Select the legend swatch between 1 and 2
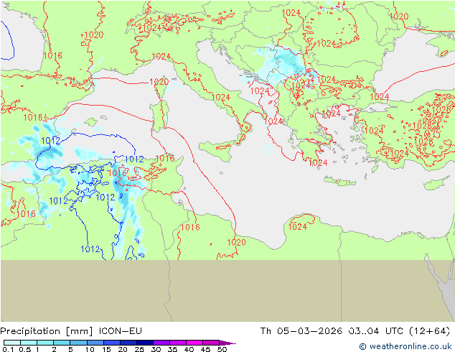Image resolution: width=455 pixels, height=352 pixels. point(45,343)
